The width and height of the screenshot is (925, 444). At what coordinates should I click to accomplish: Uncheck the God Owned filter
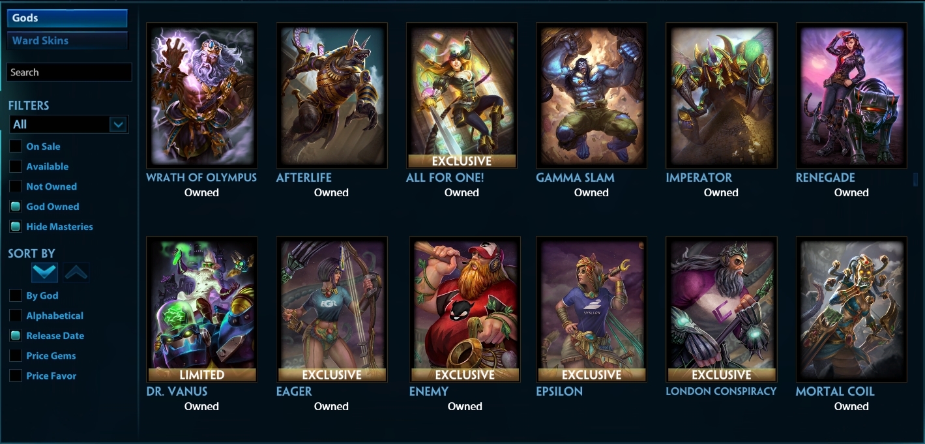pos(16,206)
